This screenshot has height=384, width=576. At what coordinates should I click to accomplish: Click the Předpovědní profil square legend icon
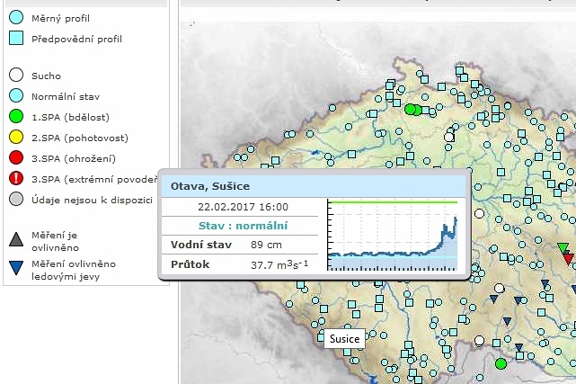(16, 39)
